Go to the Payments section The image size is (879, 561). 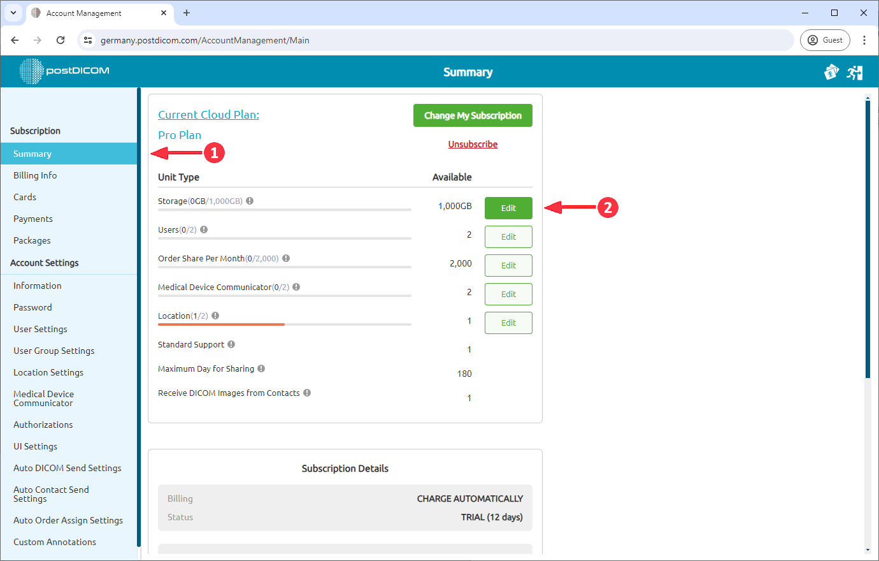33,219
